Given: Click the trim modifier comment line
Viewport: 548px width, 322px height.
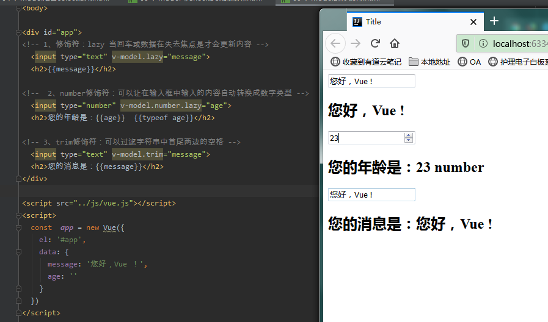Looking at the screenshot, I should click(x=131, y=142).
